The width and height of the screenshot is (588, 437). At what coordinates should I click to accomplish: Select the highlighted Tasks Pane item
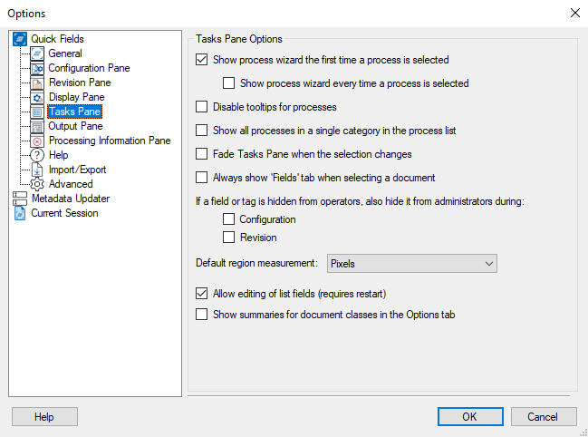[x=74, y=112]
